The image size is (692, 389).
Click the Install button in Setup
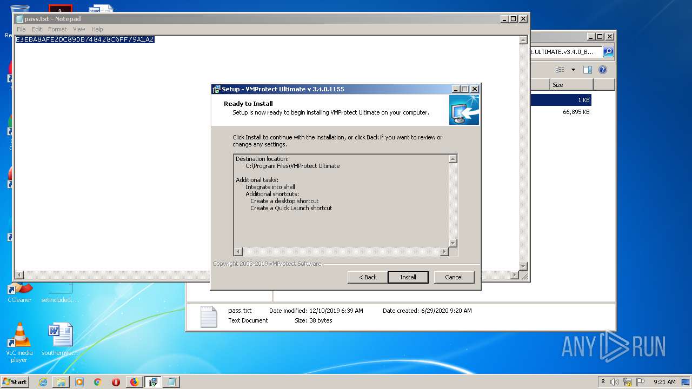(x=408, y=277)
